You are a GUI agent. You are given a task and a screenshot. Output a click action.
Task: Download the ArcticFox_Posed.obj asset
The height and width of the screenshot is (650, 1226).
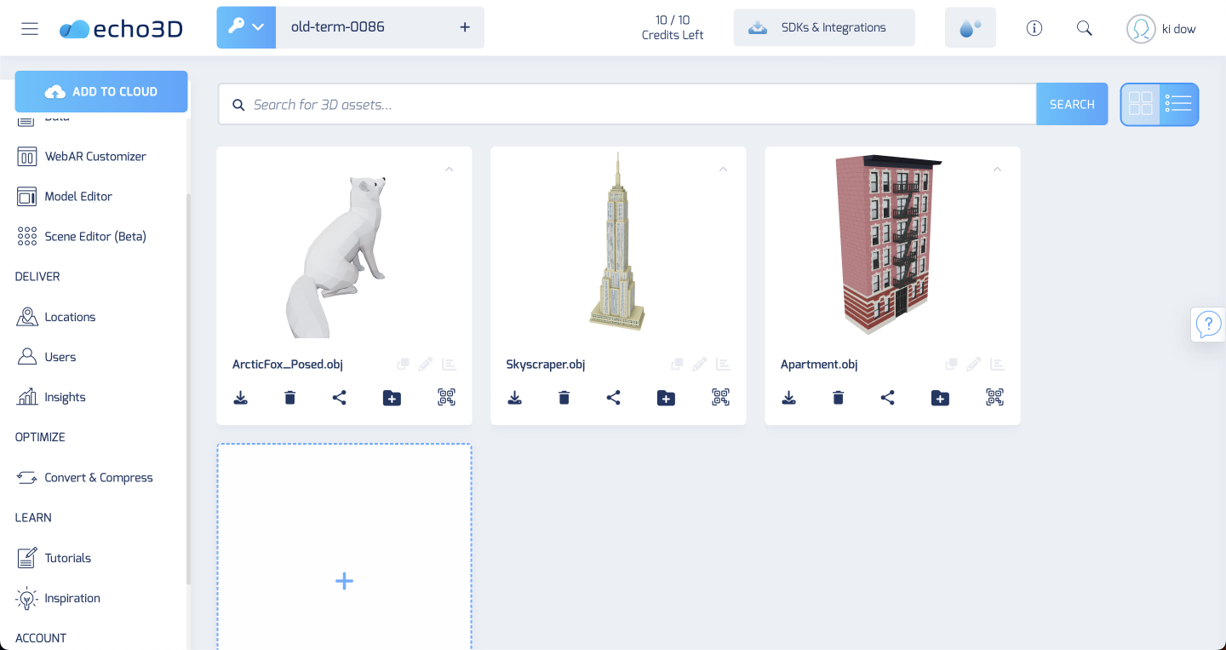click(241, 397)
